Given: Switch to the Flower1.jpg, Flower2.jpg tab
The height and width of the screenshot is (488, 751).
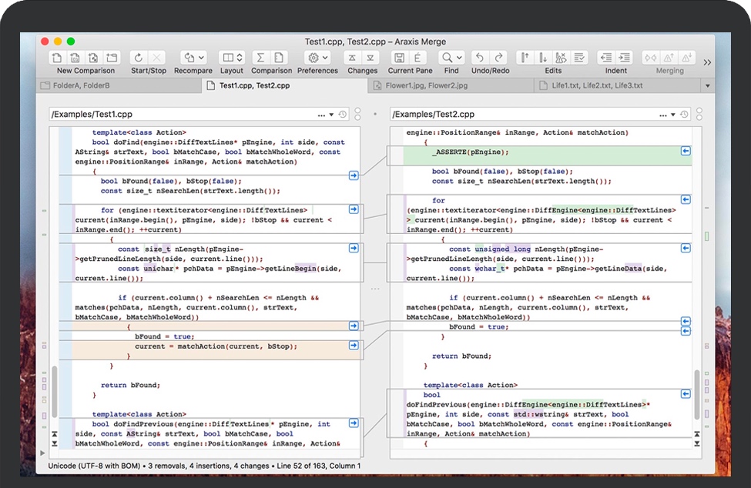Looking at the screenshot, I should click(427, 85).
